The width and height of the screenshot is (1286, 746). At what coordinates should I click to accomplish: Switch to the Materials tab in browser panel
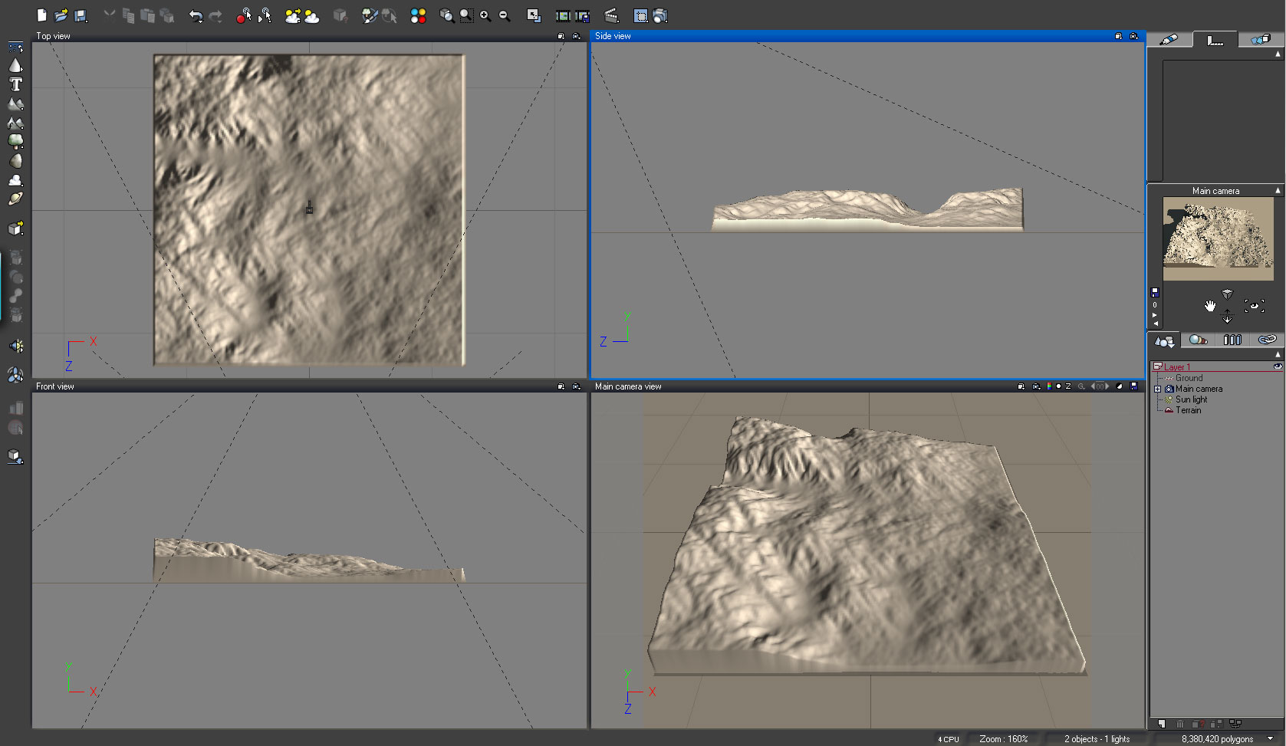pyautogui.click(x=1198, y=340)
